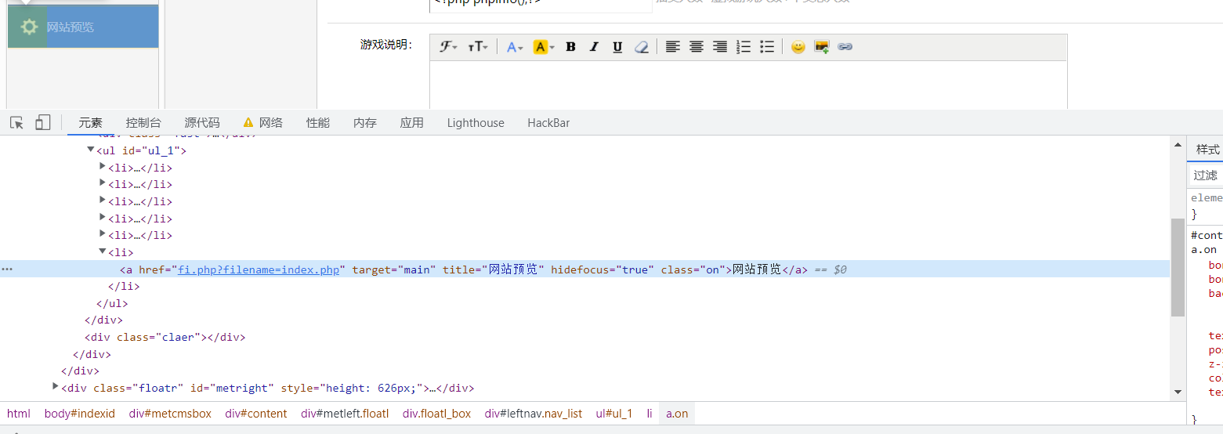Toggle italic formatting in the editor
This screenshot has height=434, width=1223.
pos(594,47)
